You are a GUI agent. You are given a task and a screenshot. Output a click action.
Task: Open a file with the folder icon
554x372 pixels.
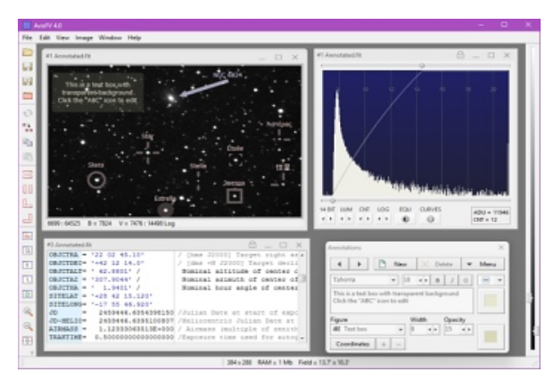[x=28, y=53]
